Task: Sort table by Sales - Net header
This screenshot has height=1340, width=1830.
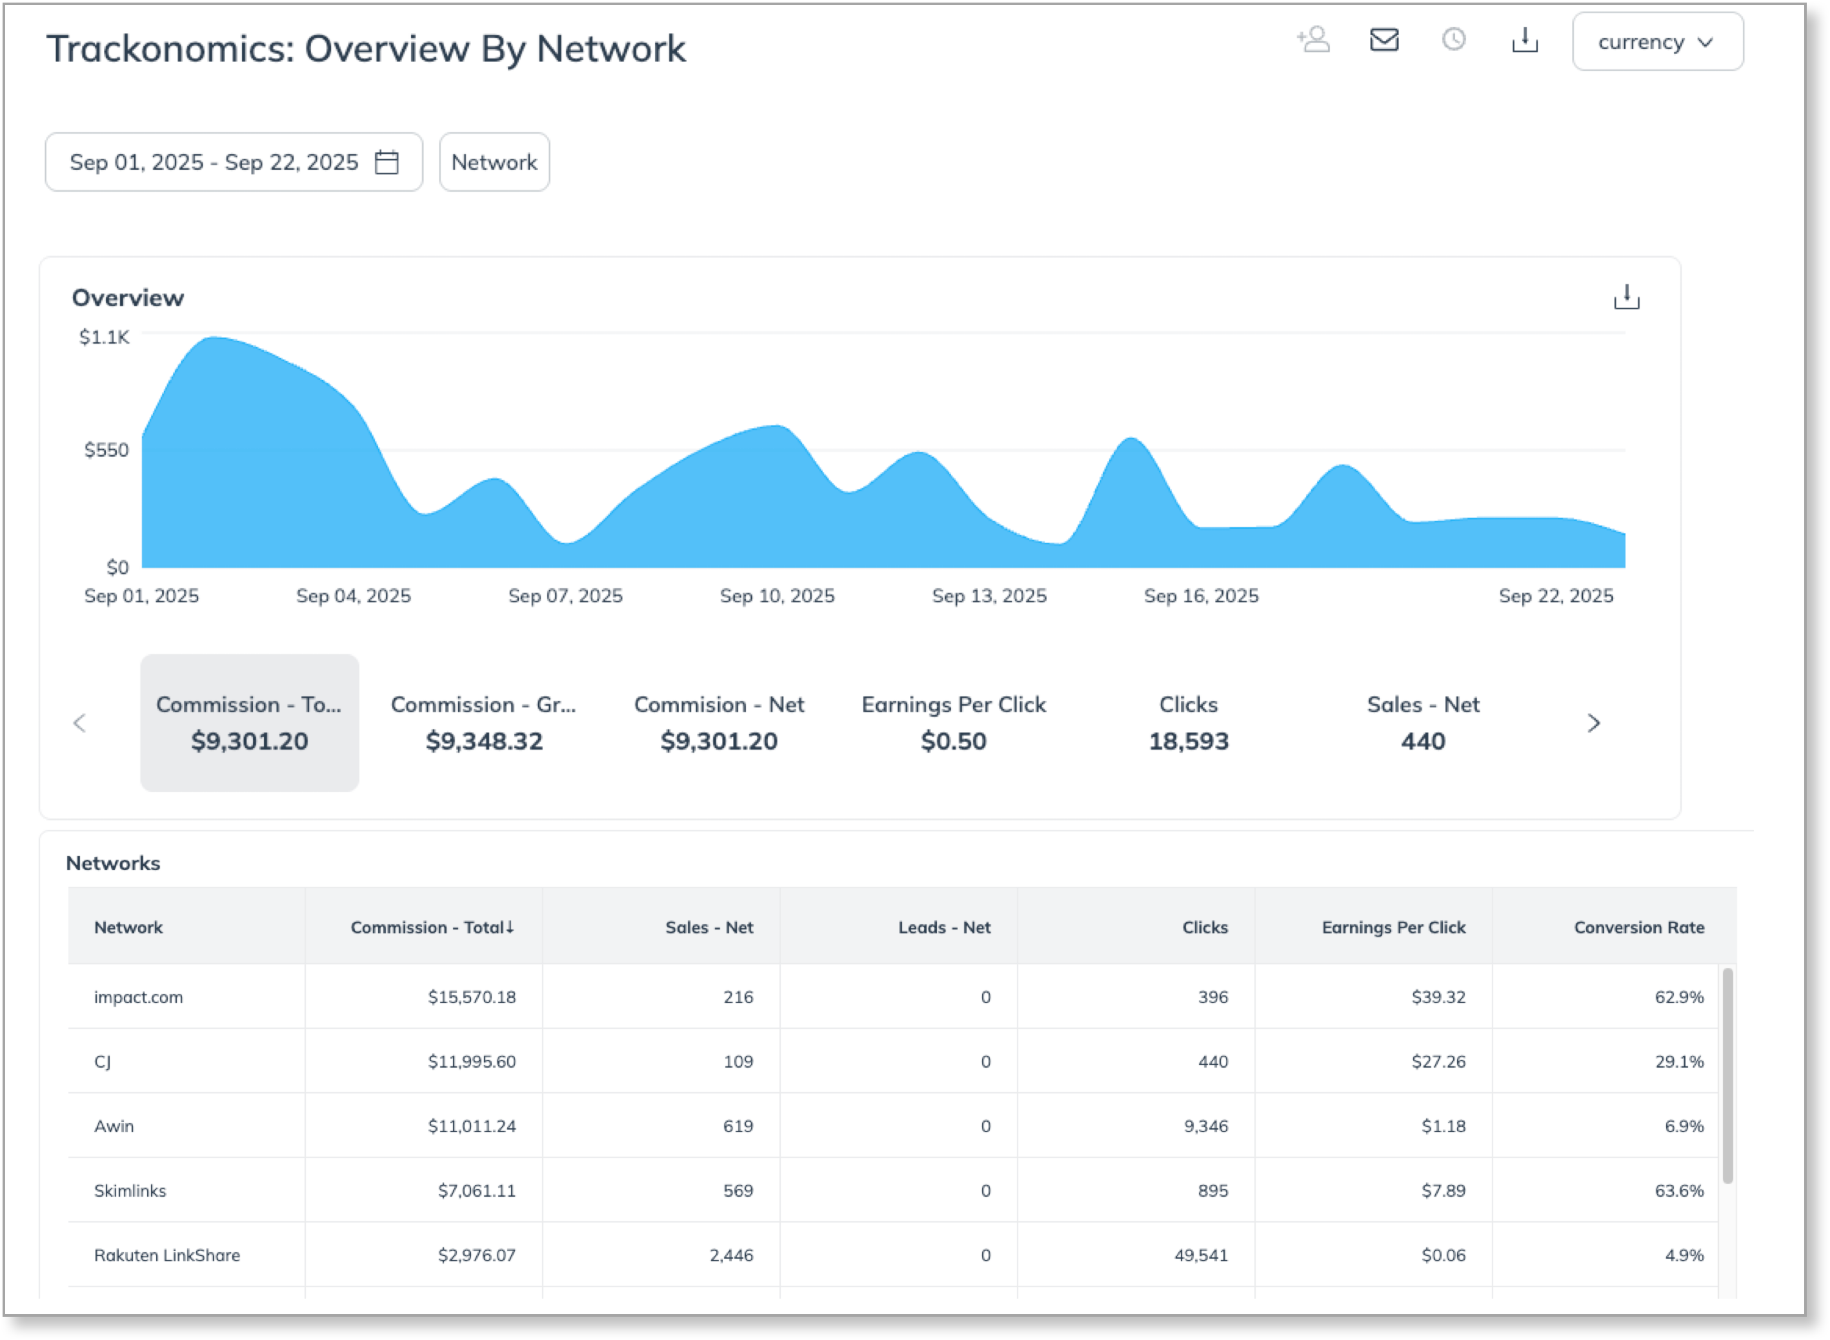Action: (x=709, y=927)
